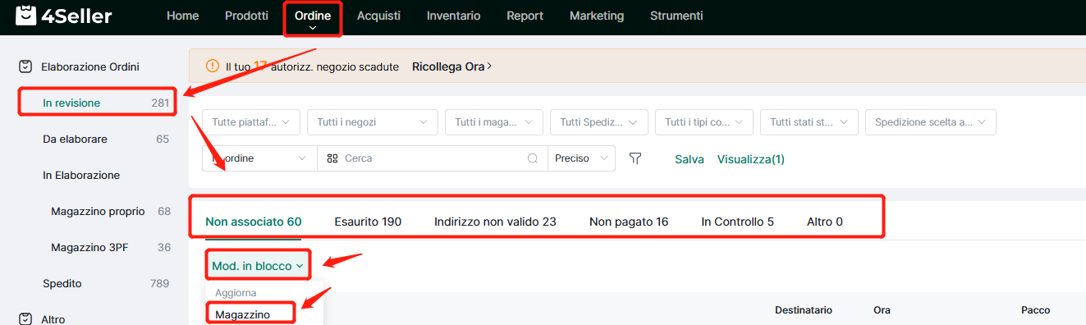Click the Salva button

point(690,159)
